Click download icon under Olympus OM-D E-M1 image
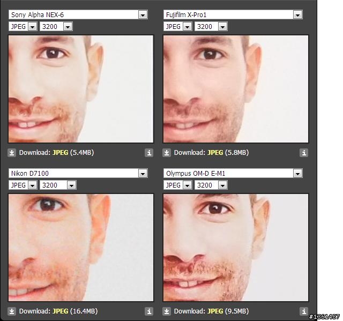343x321 pixels. tap(167, 311)
